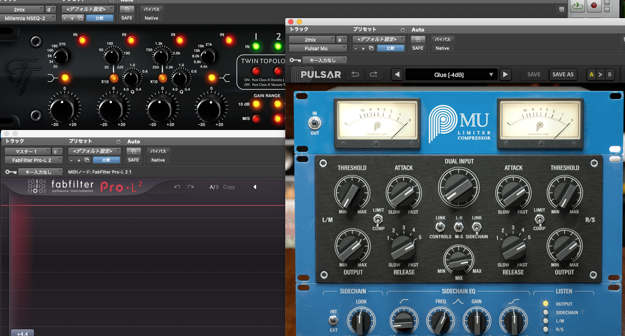
Task: Toggle the LINK CONTROLS switch
Action: 440,227
